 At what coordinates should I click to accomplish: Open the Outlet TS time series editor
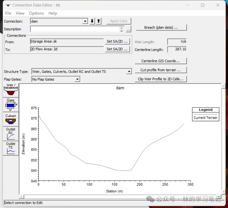point(11,148)
